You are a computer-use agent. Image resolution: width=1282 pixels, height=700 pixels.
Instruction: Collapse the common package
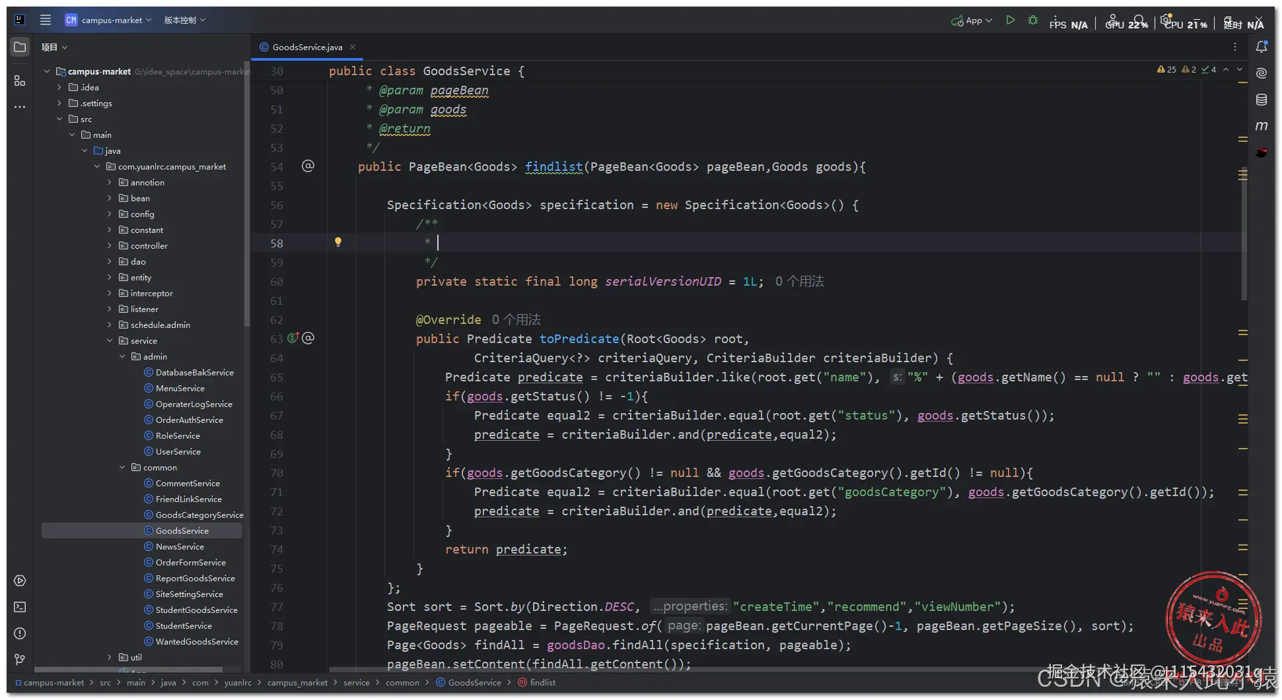tap(122, 467)
